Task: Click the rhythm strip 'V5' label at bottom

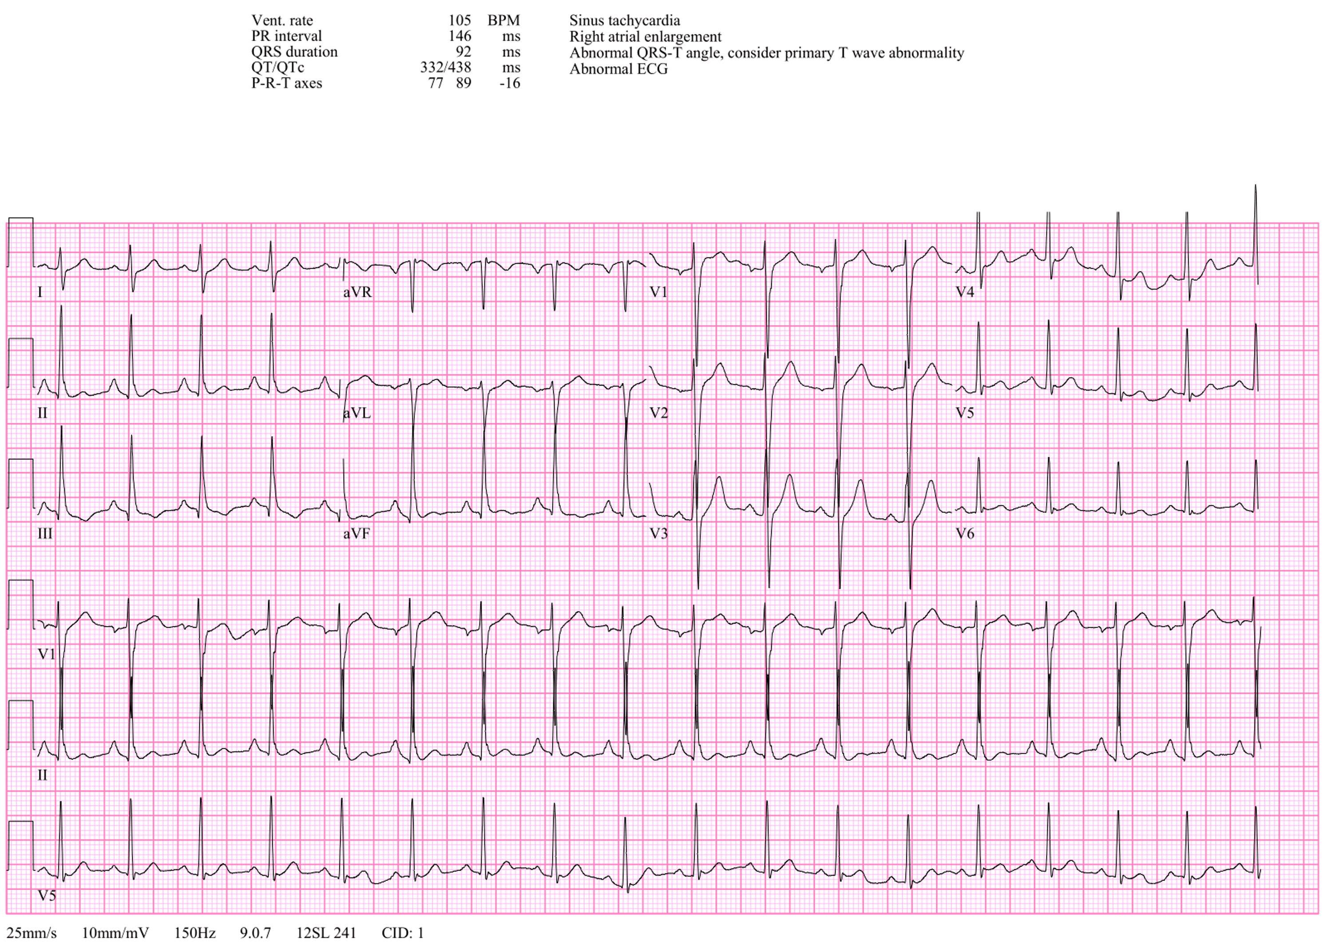Action: coord(47,895)
